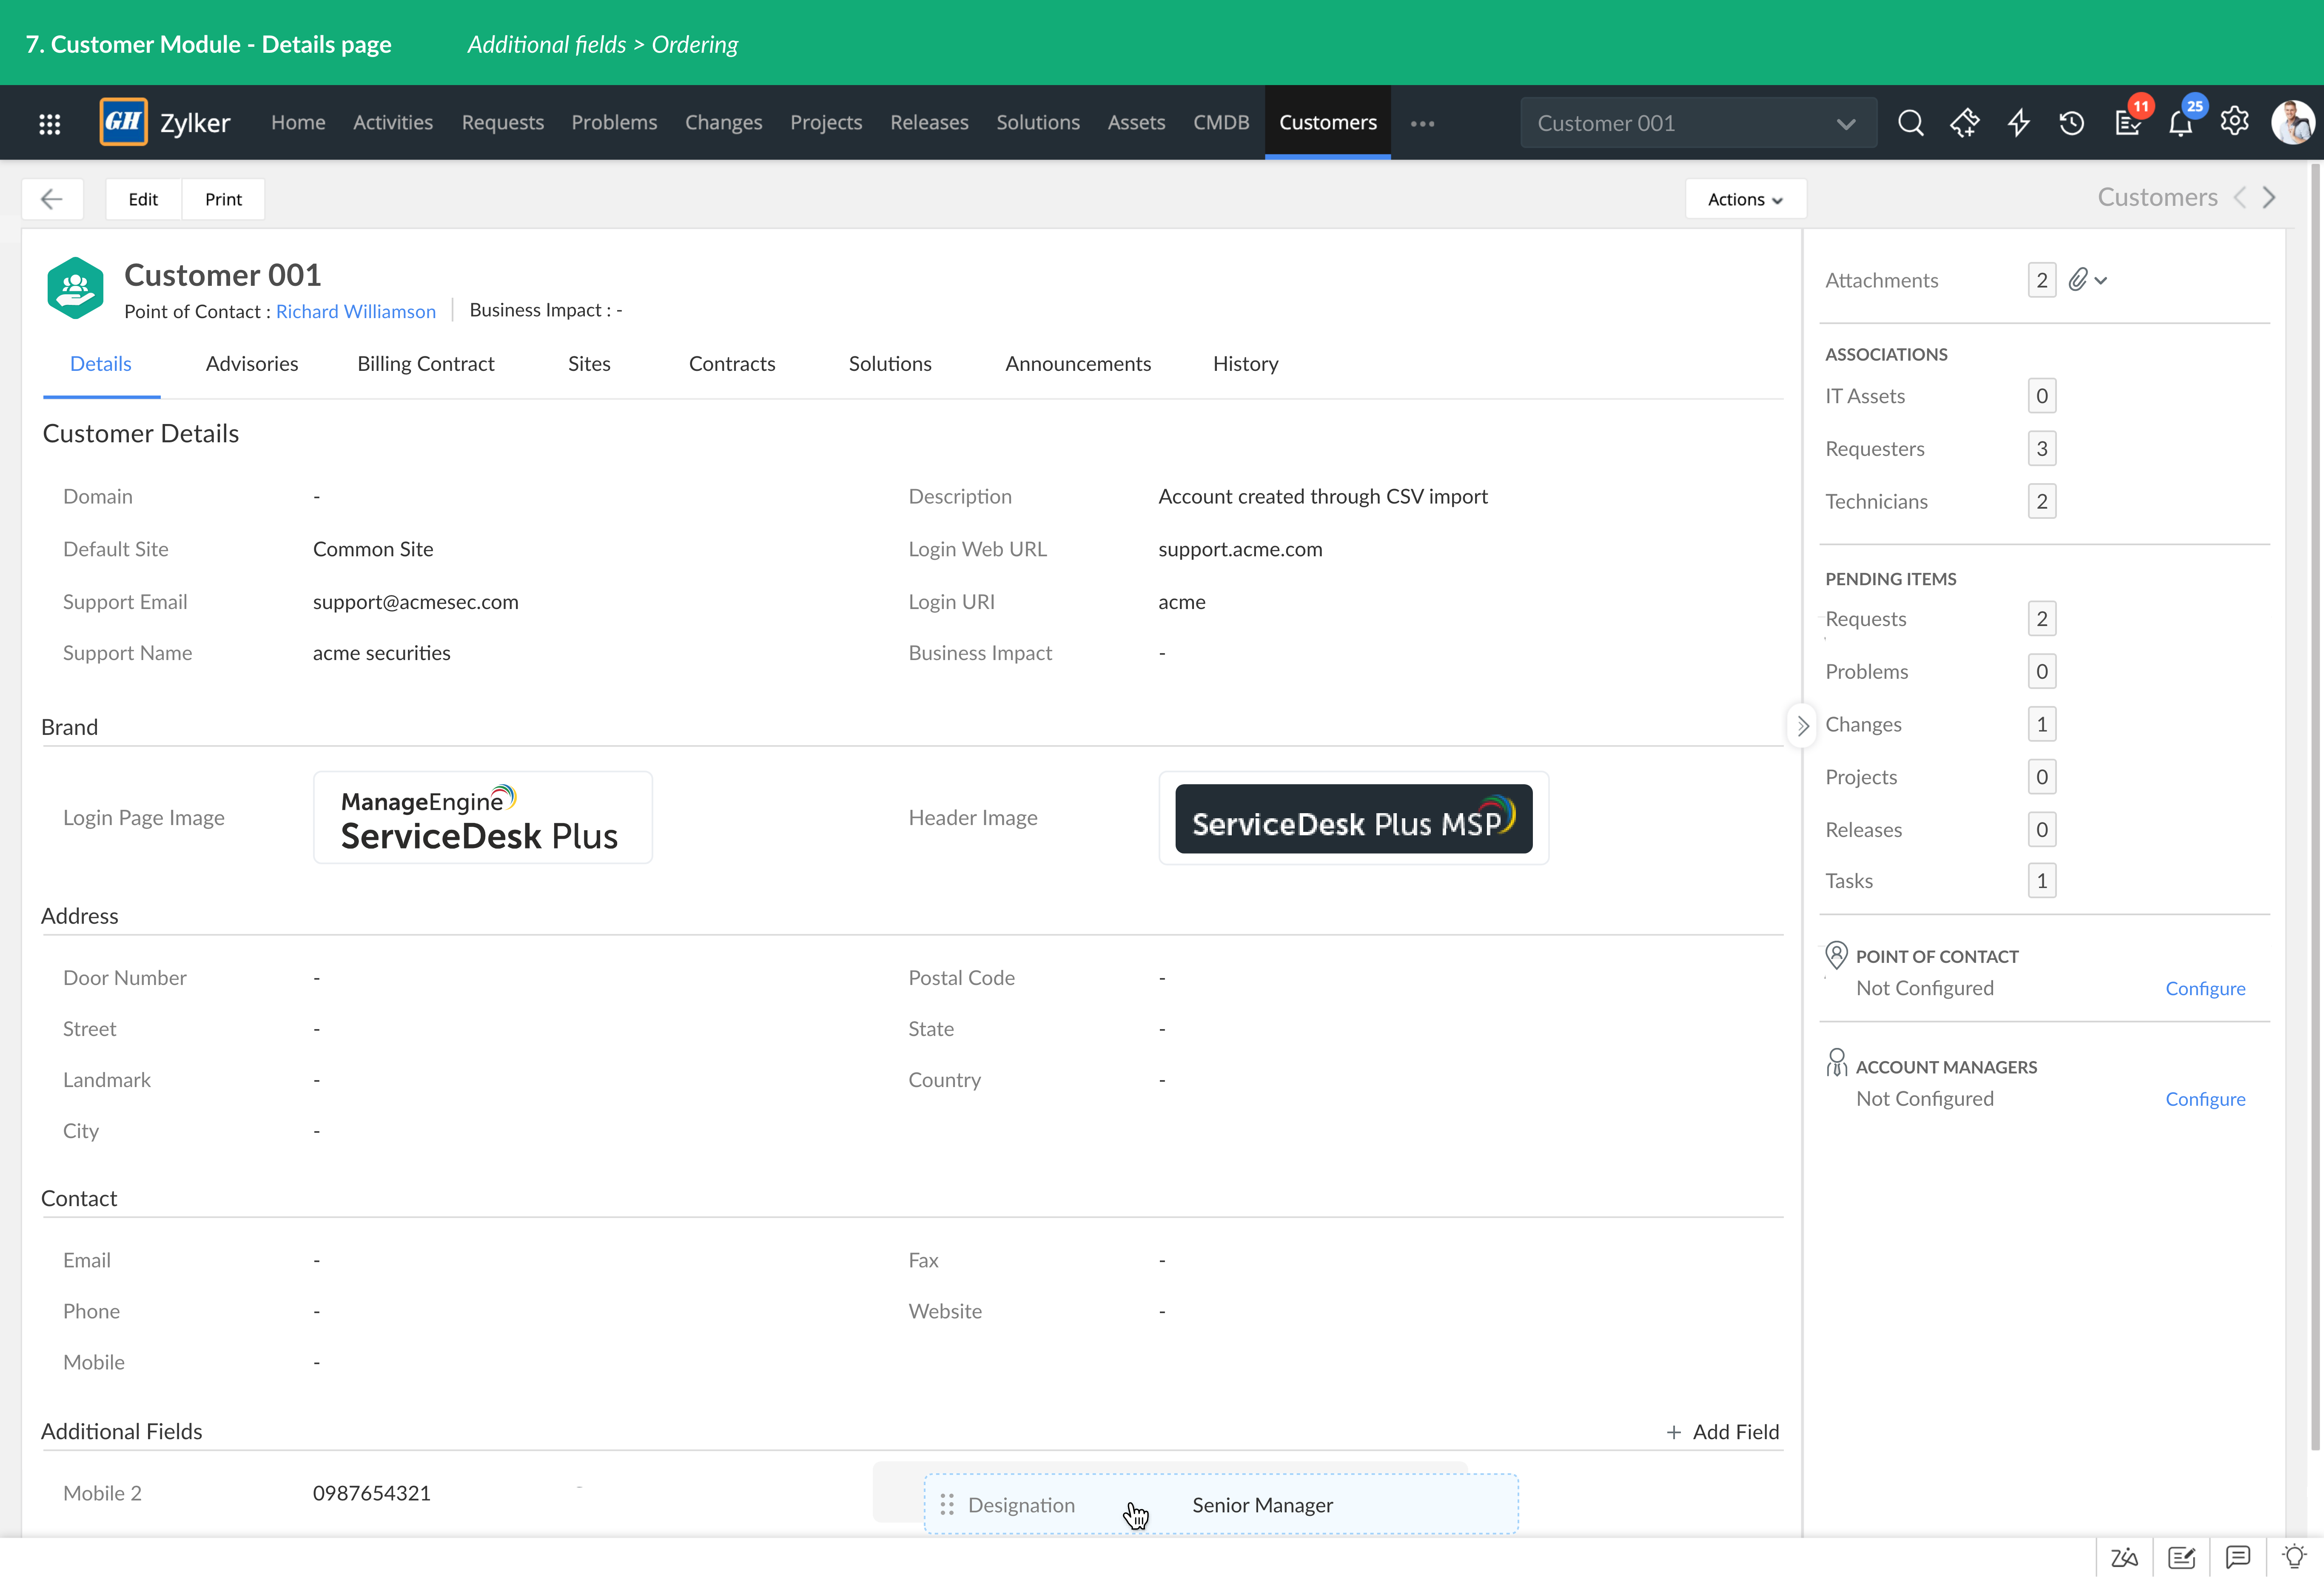Open the Projects module in navbar
The height and width of the screenshot is (1577, 2324).
pos(826,122)
